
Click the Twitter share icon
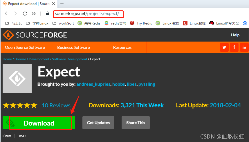224,47
